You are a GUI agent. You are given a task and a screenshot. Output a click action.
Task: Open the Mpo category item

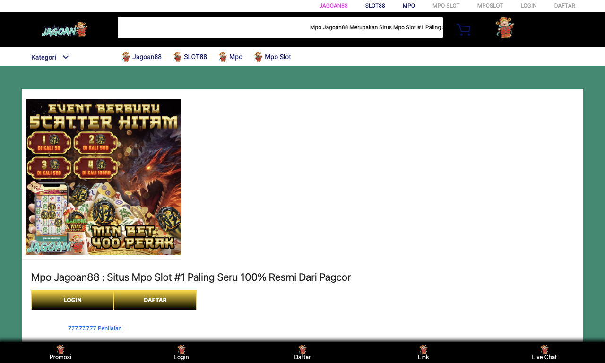tap(231, 57)
